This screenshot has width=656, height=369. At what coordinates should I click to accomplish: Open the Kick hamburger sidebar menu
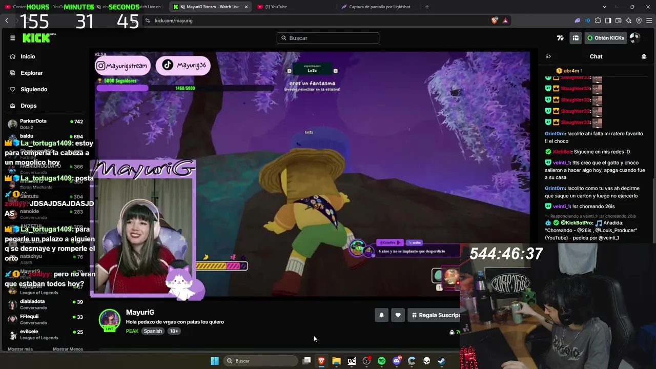pos(12,38)
